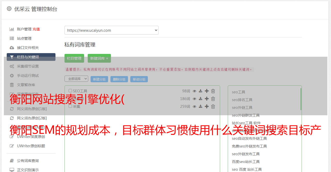Go to UWriter原创标题 menu item

coord(31,146)
